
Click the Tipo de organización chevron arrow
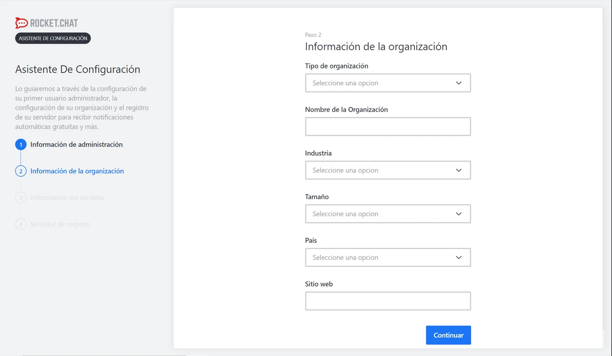[458, 83]
